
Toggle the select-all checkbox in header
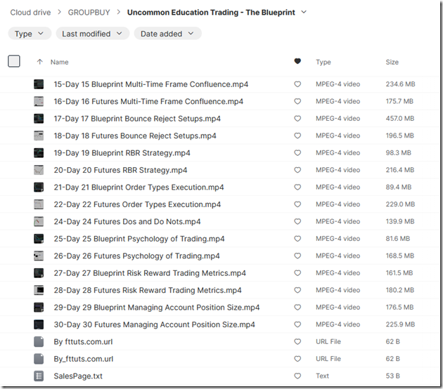(x=14, y=61)
